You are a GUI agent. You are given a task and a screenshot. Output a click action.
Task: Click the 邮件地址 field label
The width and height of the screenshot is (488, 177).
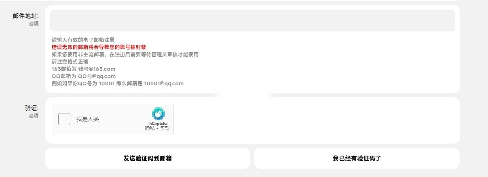(x=26, y=16)
